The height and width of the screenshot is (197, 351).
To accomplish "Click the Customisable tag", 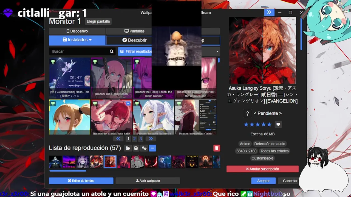I will pyautogui.click(x=262, y=158).
